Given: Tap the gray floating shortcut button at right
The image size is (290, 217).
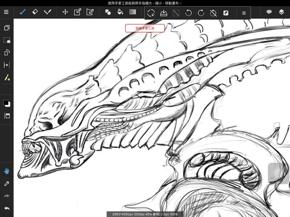Looking at the screenshot, I should [x=279, y=173].
